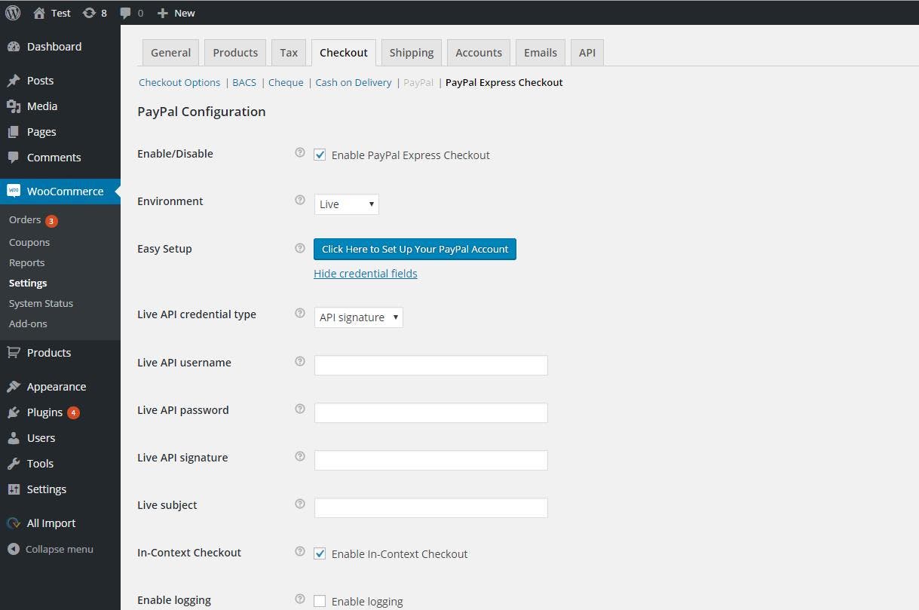Hide credential fields via the link

tap(365, 273)
